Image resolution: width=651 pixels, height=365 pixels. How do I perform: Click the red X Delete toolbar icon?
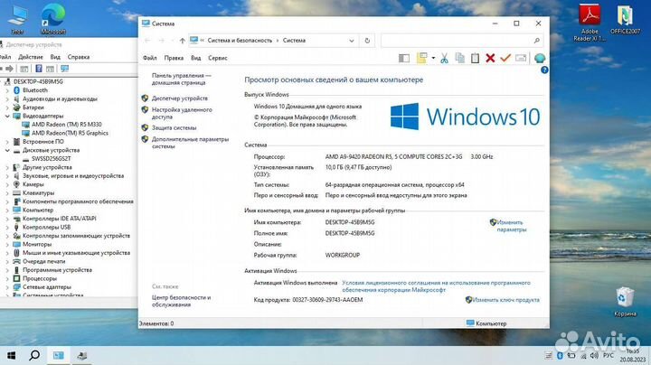pos(490,58)
